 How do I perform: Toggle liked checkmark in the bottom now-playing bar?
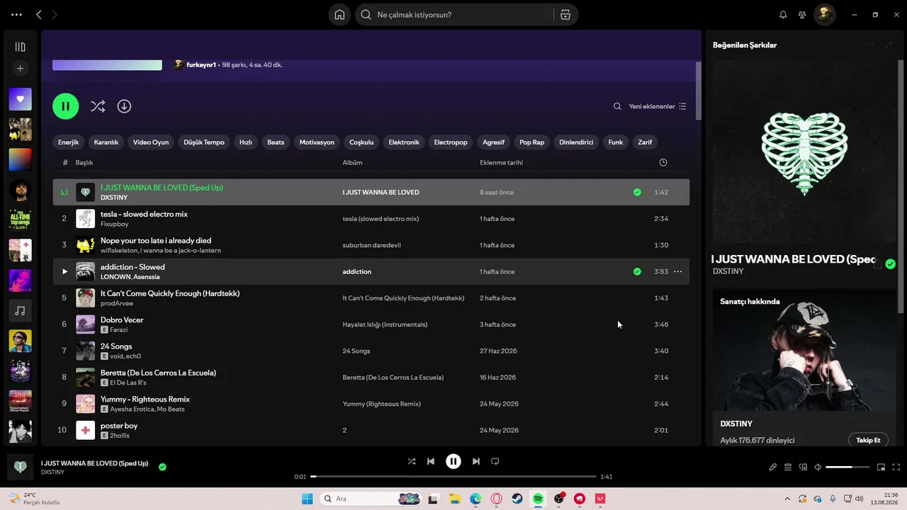point(162,467)
